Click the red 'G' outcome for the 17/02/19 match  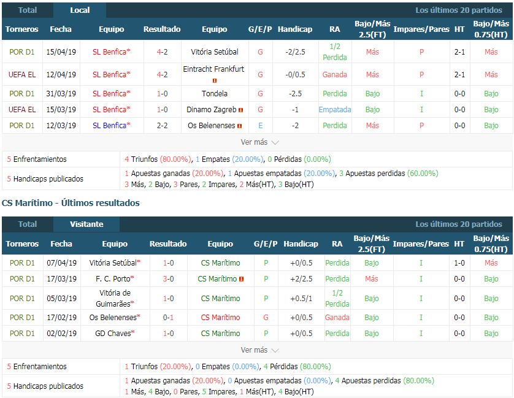(266, 317)
